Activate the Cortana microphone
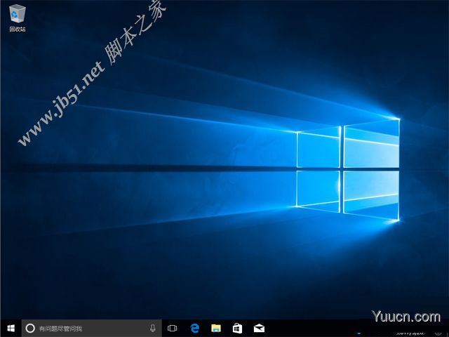The width and height of the screenshot is (449, 337). [153, 328]
